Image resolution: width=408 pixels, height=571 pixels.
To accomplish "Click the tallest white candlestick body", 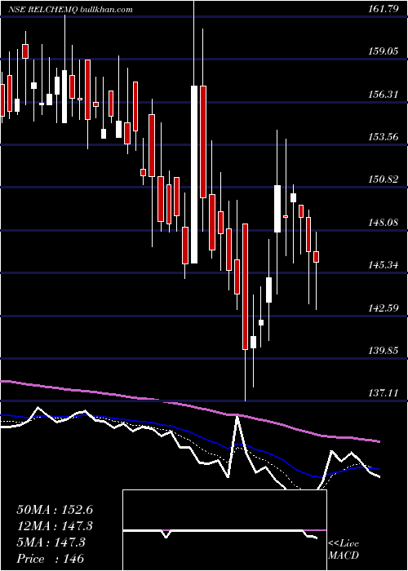I will click(194, 175).
